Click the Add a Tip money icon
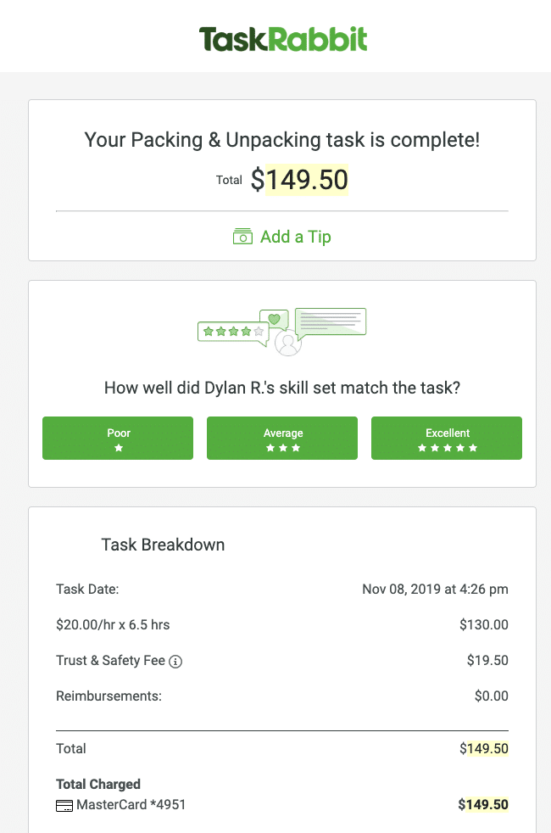 (x=242, y=237)
